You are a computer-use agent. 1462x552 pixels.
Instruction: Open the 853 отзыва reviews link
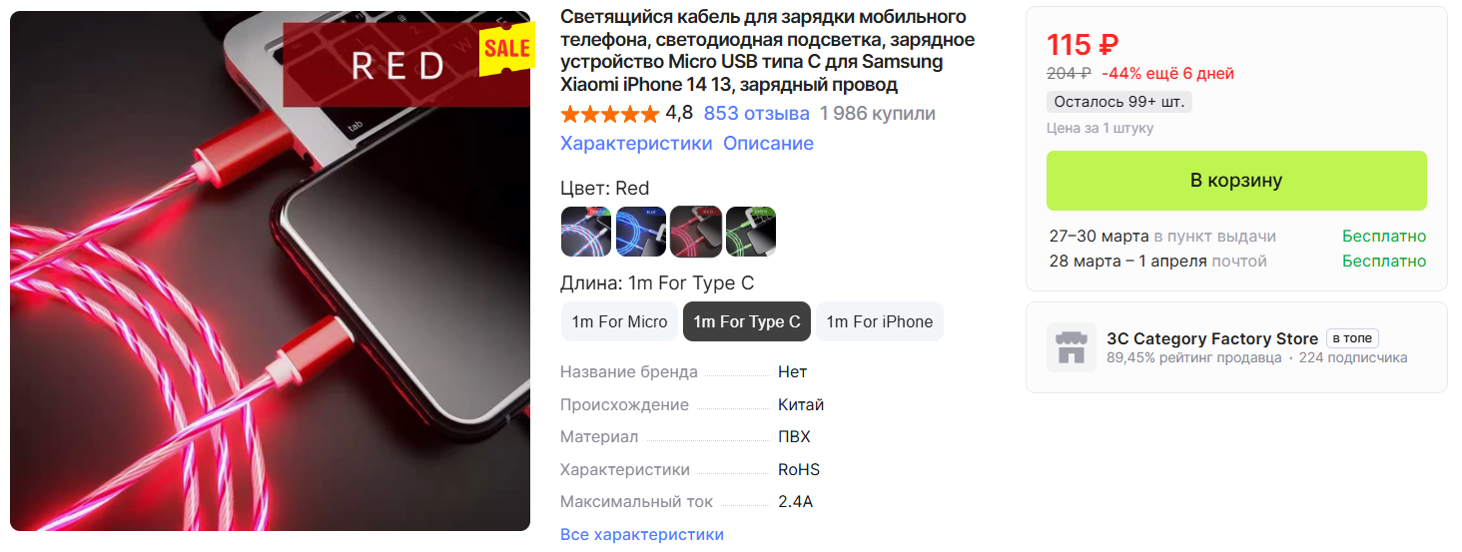pyautogui.click(x=756, y=113)
